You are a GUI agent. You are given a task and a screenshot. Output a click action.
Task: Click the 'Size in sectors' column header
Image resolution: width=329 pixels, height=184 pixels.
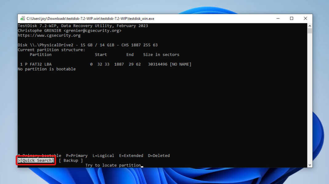[x=161, y=54]
